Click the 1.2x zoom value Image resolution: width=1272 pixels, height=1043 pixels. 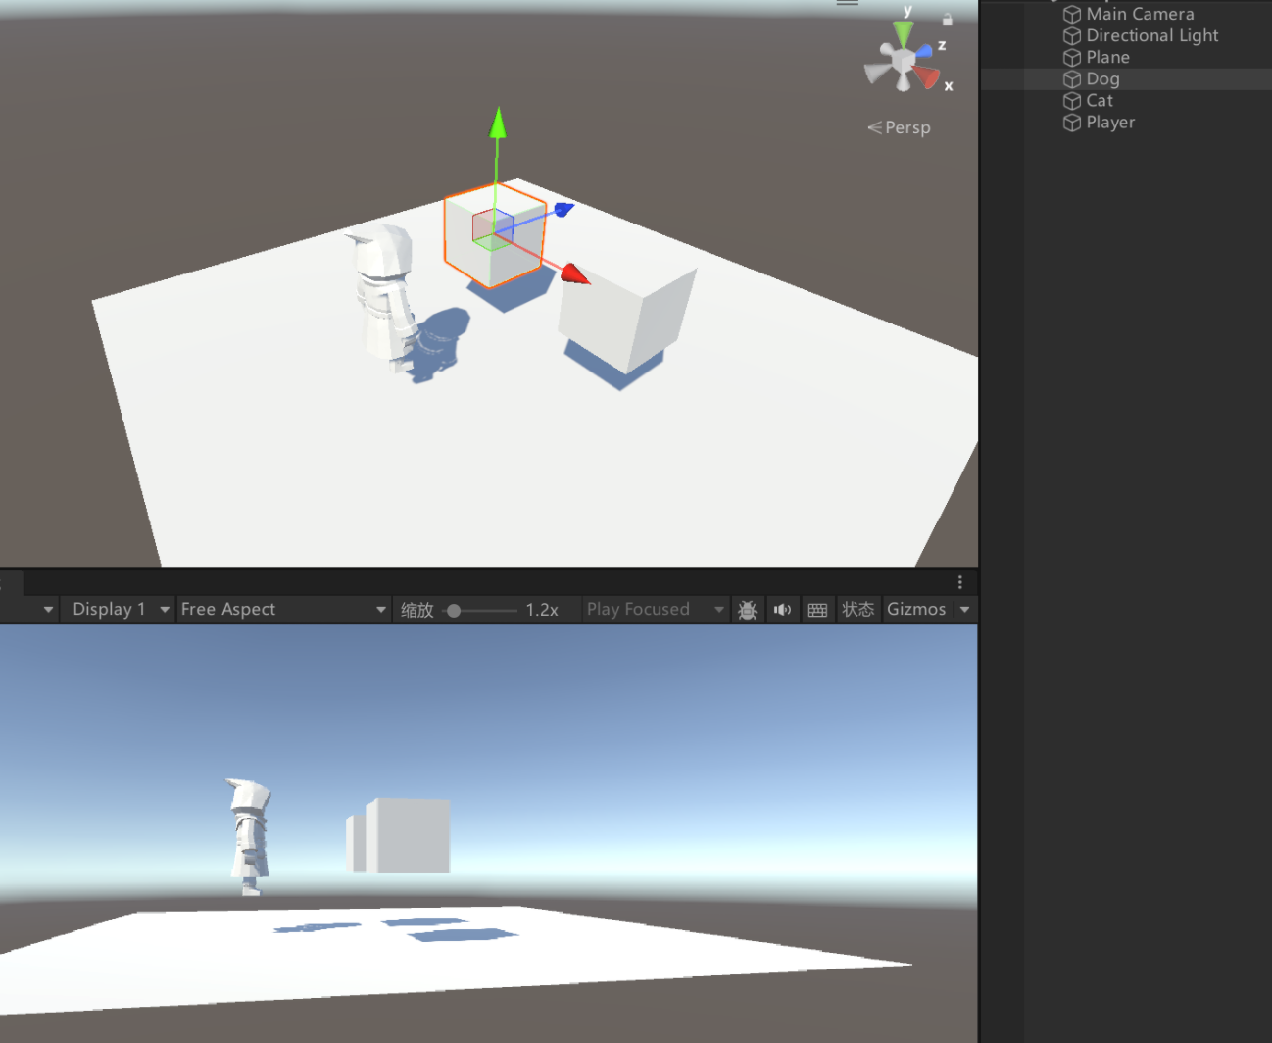pyautogui.click(x=542, y=610)
